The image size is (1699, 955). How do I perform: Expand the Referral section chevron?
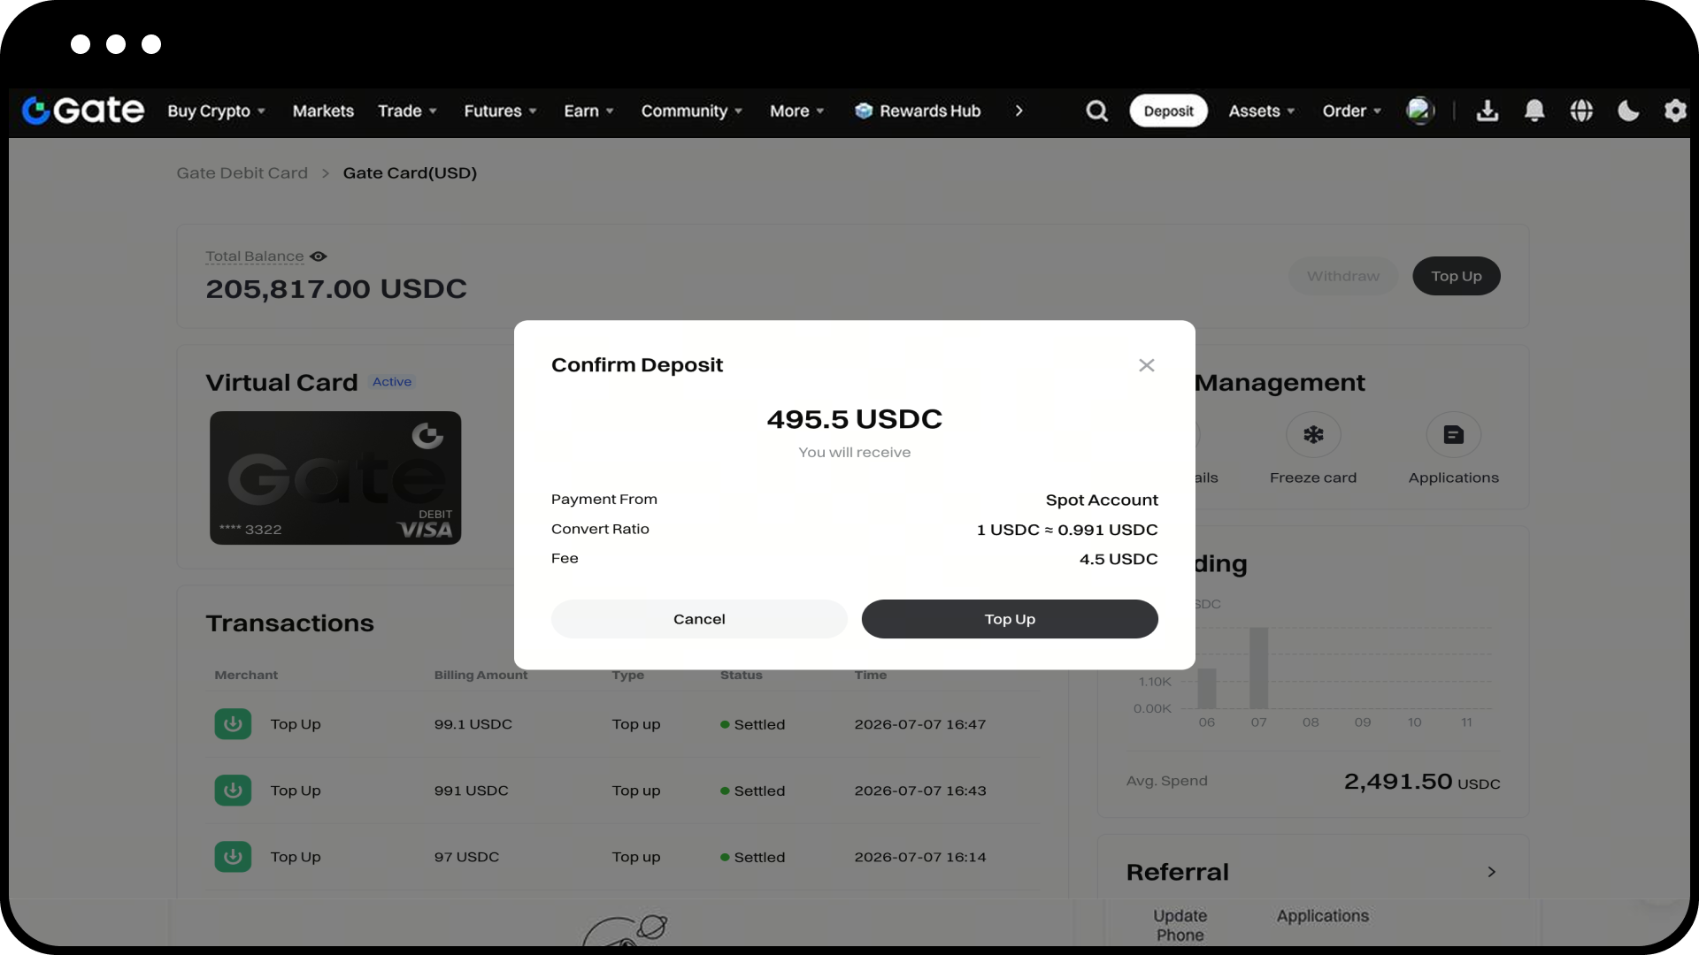(x=1491, y=872)
